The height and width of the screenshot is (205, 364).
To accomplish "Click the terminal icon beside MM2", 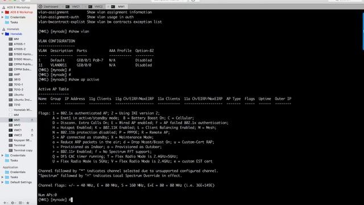I will pos(10,125).
